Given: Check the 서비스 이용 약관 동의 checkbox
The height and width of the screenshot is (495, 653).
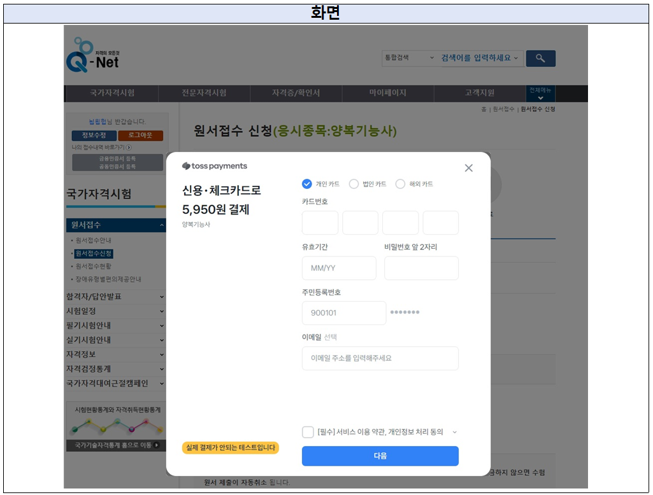Looking at the screenshot, I should (x=308, y=432).
